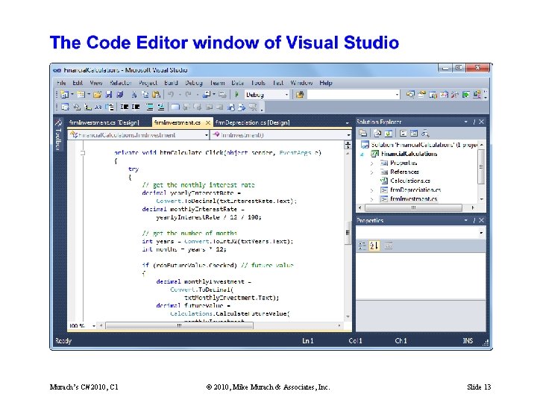The width and height of the screenshot is (537, 403).
Task: Click the Save All icon
Action: pos(120,94)
